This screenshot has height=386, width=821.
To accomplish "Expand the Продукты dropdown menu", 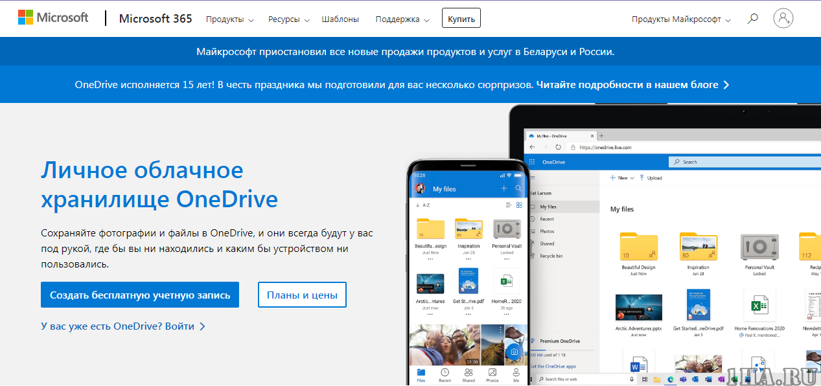I will pyautogui.click(x=229, y=19).
